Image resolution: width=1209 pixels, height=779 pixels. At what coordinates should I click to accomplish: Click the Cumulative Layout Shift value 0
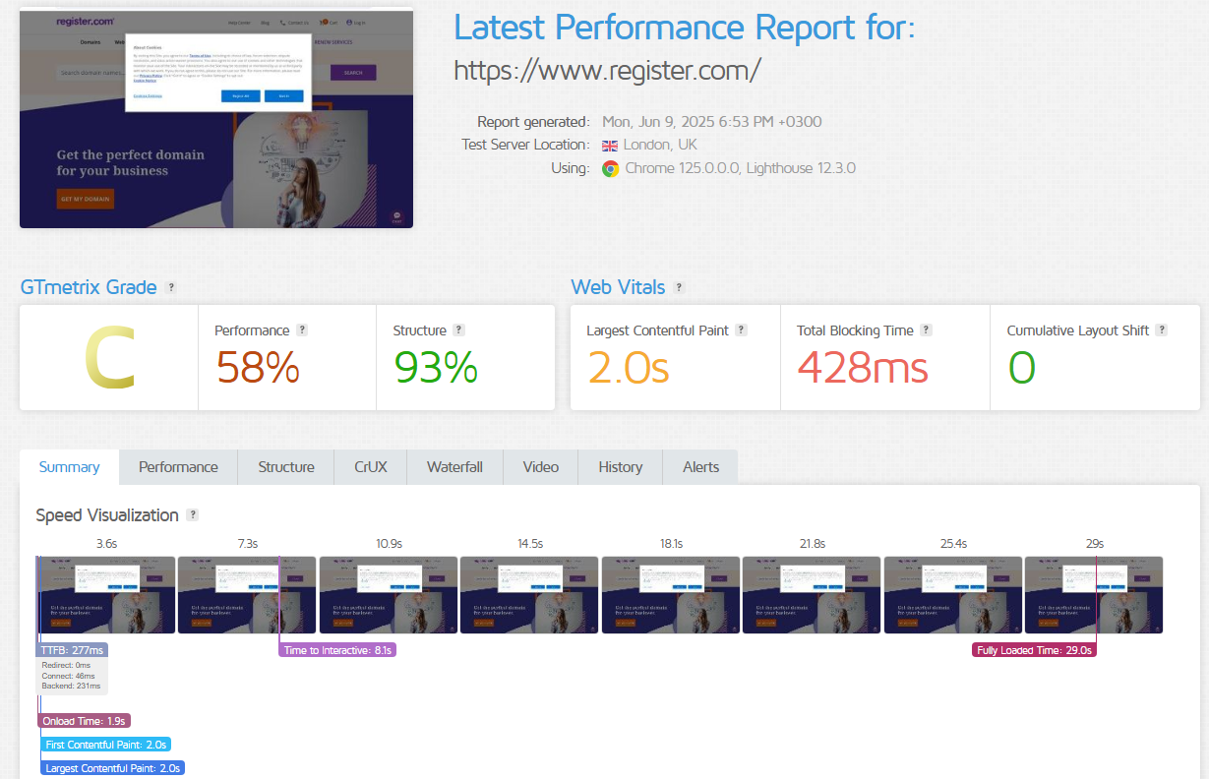point(1021,368)
